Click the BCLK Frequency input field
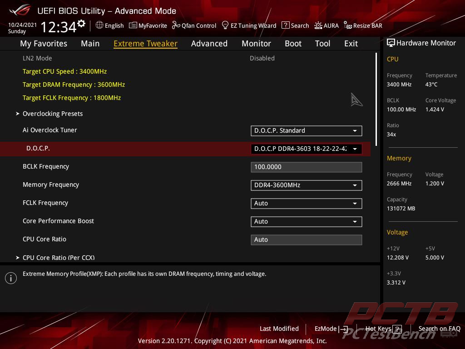The image size is (465, 349). tap(307, 167)
